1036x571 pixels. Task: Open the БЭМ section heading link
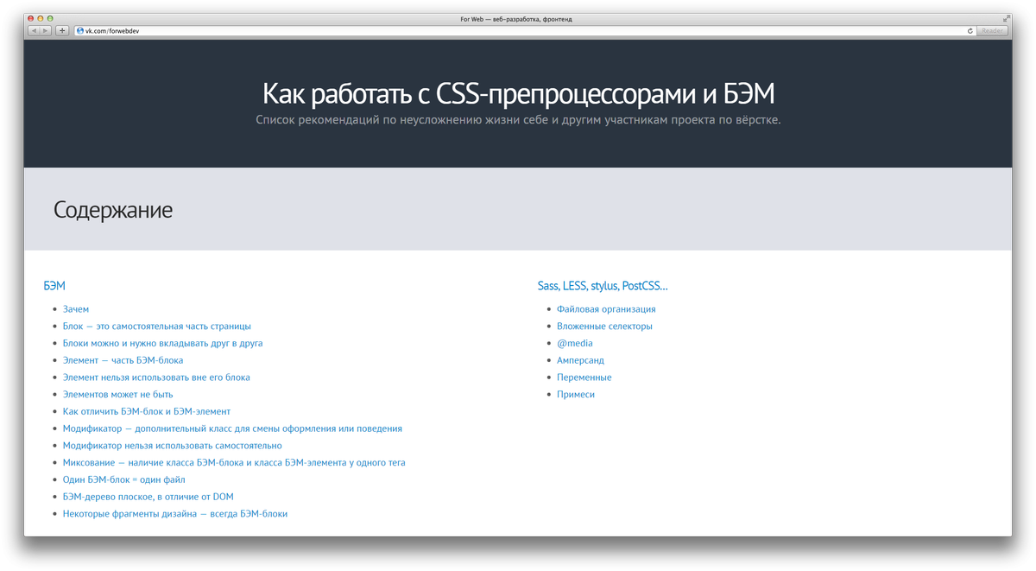(x=54, y=286)
